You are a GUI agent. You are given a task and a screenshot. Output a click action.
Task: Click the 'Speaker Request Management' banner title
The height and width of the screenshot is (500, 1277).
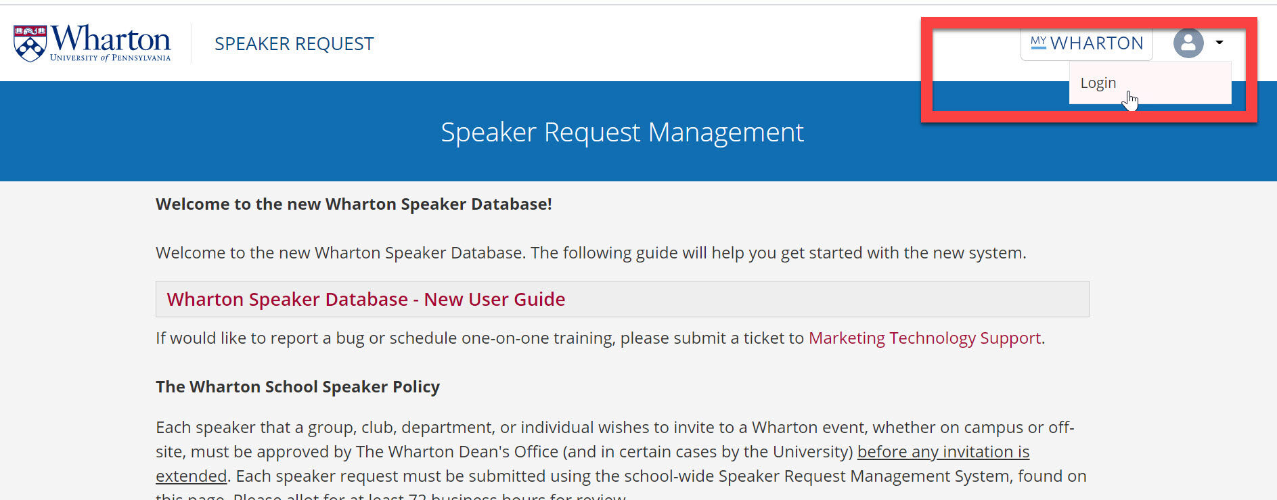pyautogui.click(x=622, y=132)
